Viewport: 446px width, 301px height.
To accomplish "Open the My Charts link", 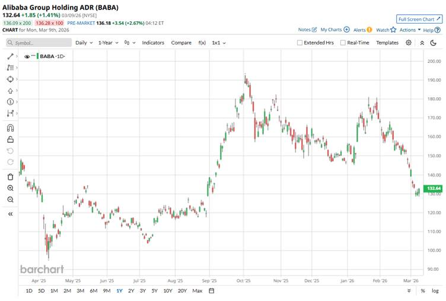I will pyautogui.click(x=334, y=30).
